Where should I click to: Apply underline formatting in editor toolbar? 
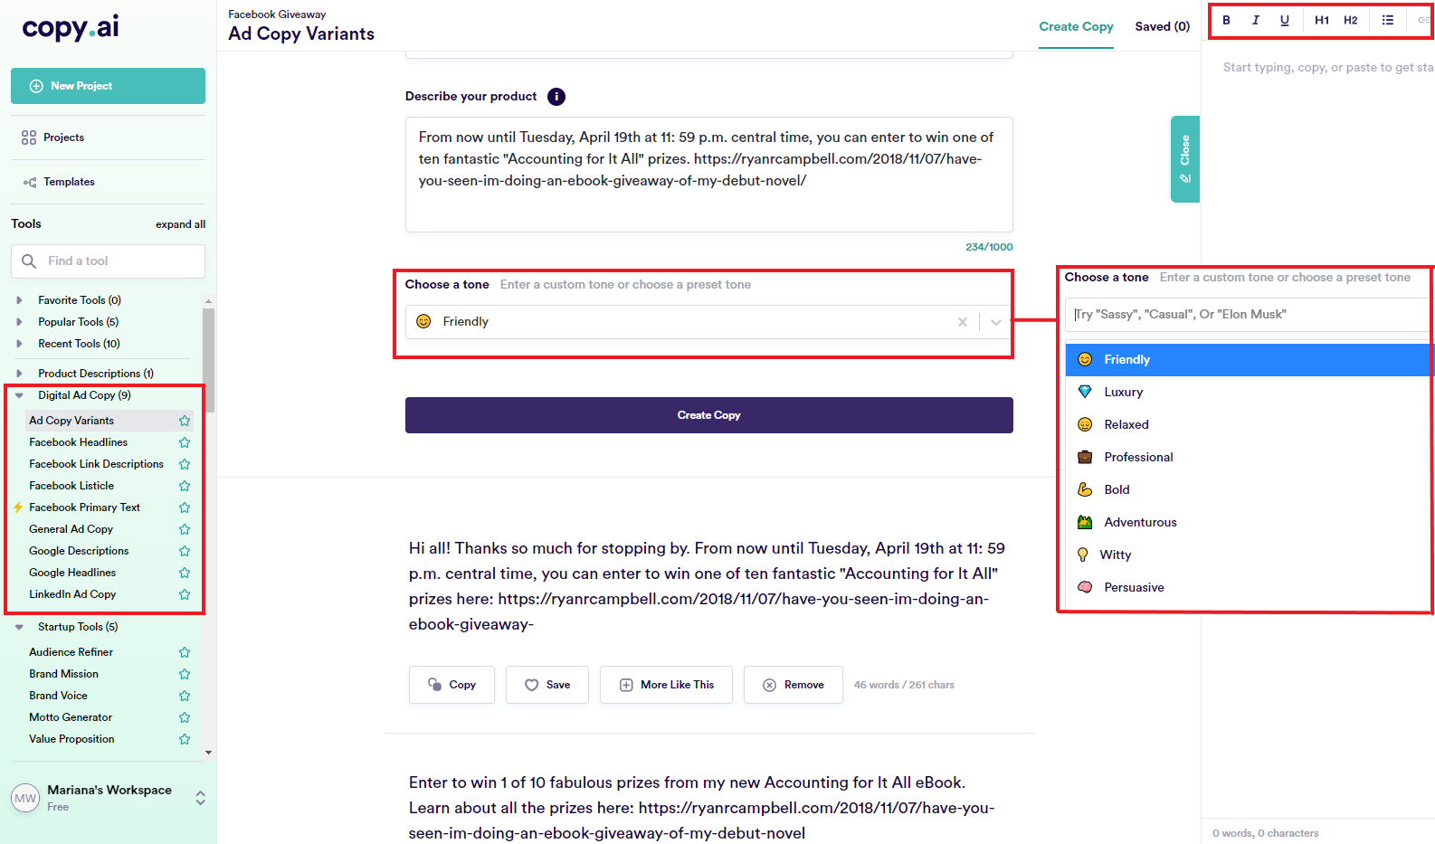1284,20
